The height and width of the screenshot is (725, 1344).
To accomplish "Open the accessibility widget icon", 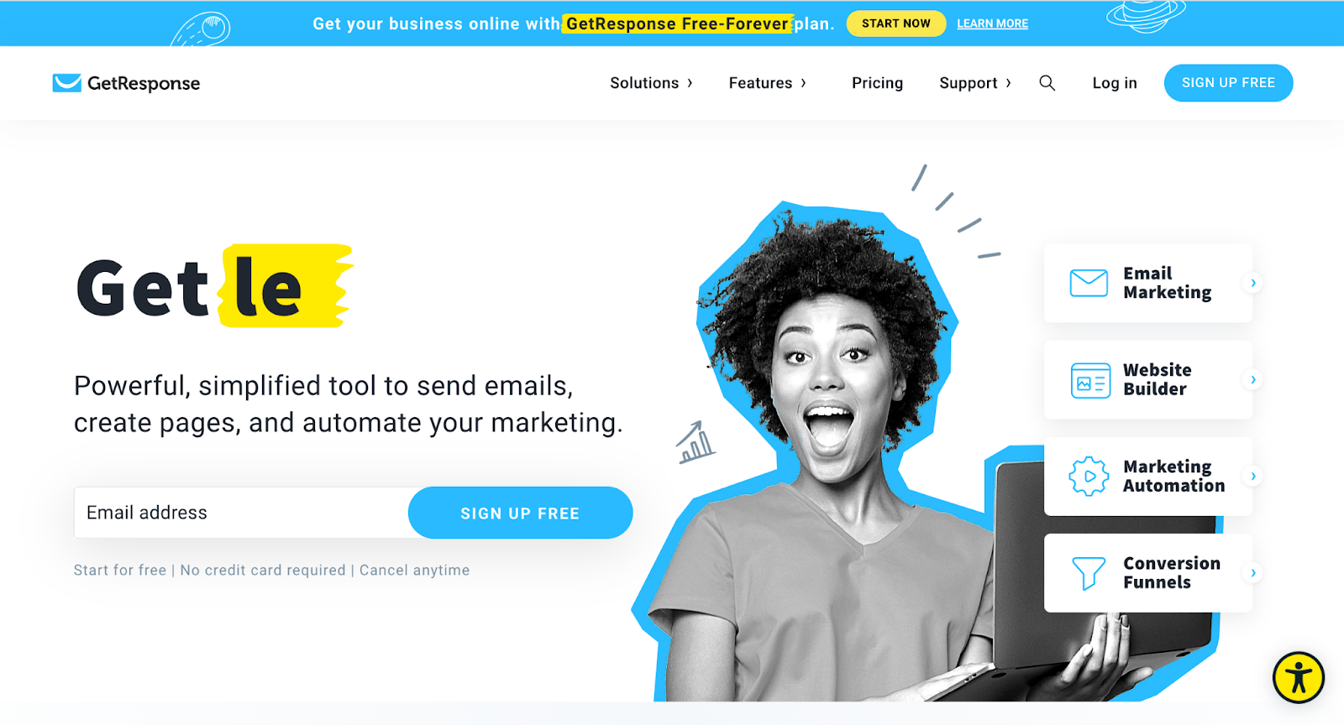I will click(x=1299, y=677).
